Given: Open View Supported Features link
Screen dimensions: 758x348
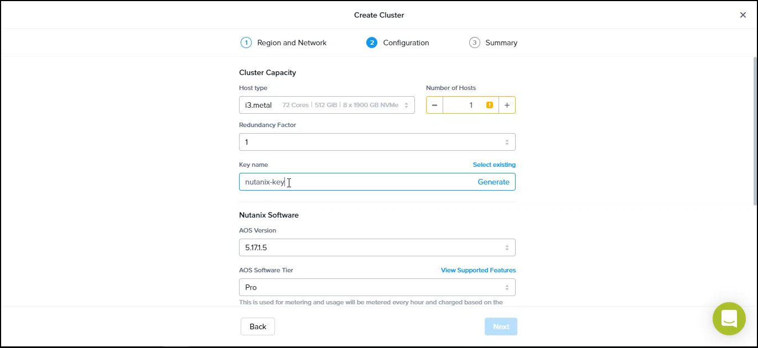Looking at the screenshot, I should (x=478, y=270).
